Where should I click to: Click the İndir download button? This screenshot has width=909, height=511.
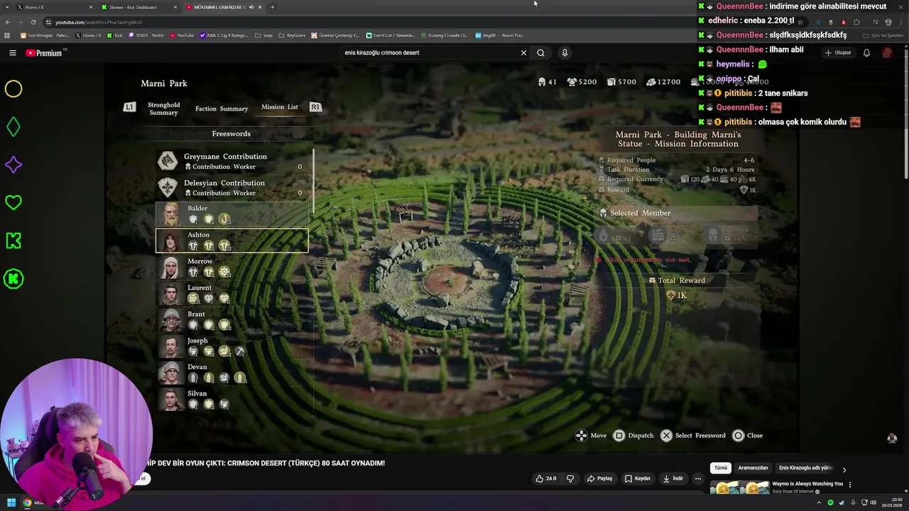(x=673, y=478)
